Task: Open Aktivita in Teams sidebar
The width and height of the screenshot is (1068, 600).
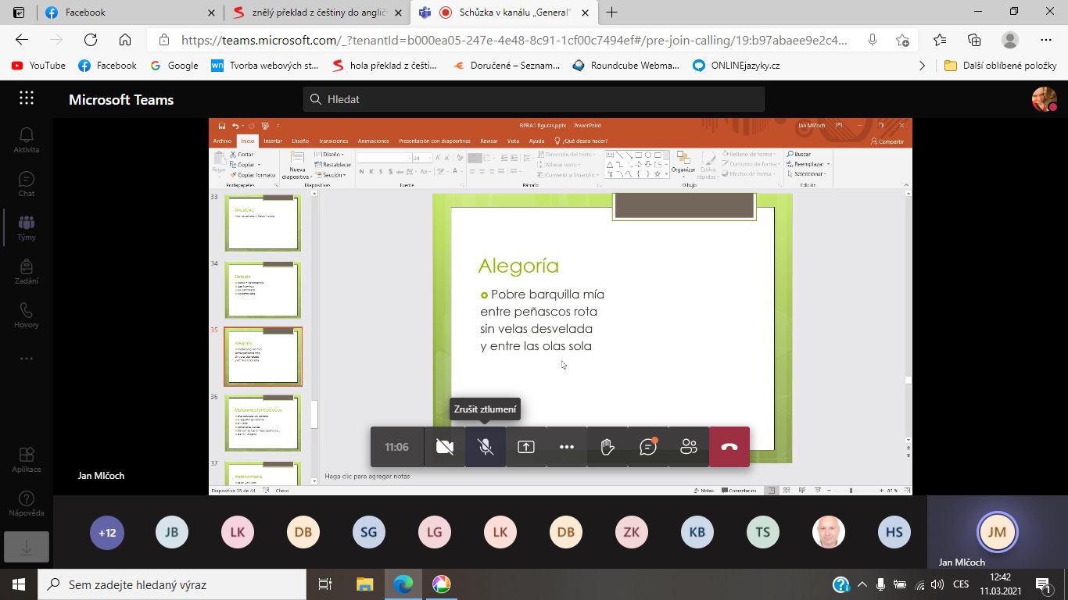Action: pos(27,140)
